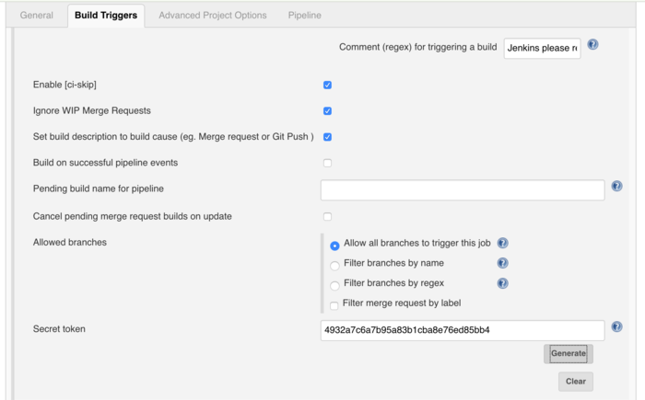Enable Build on successful pipeline events
Image resolution: width=645 pixels, height=400 pixels.
point(327,163)
